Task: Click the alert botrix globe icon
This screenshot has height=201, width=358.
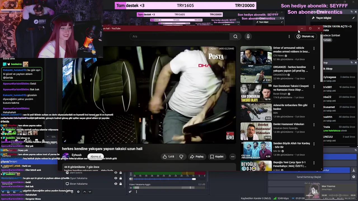Action: pyautogui.click(x=67, y=173)
